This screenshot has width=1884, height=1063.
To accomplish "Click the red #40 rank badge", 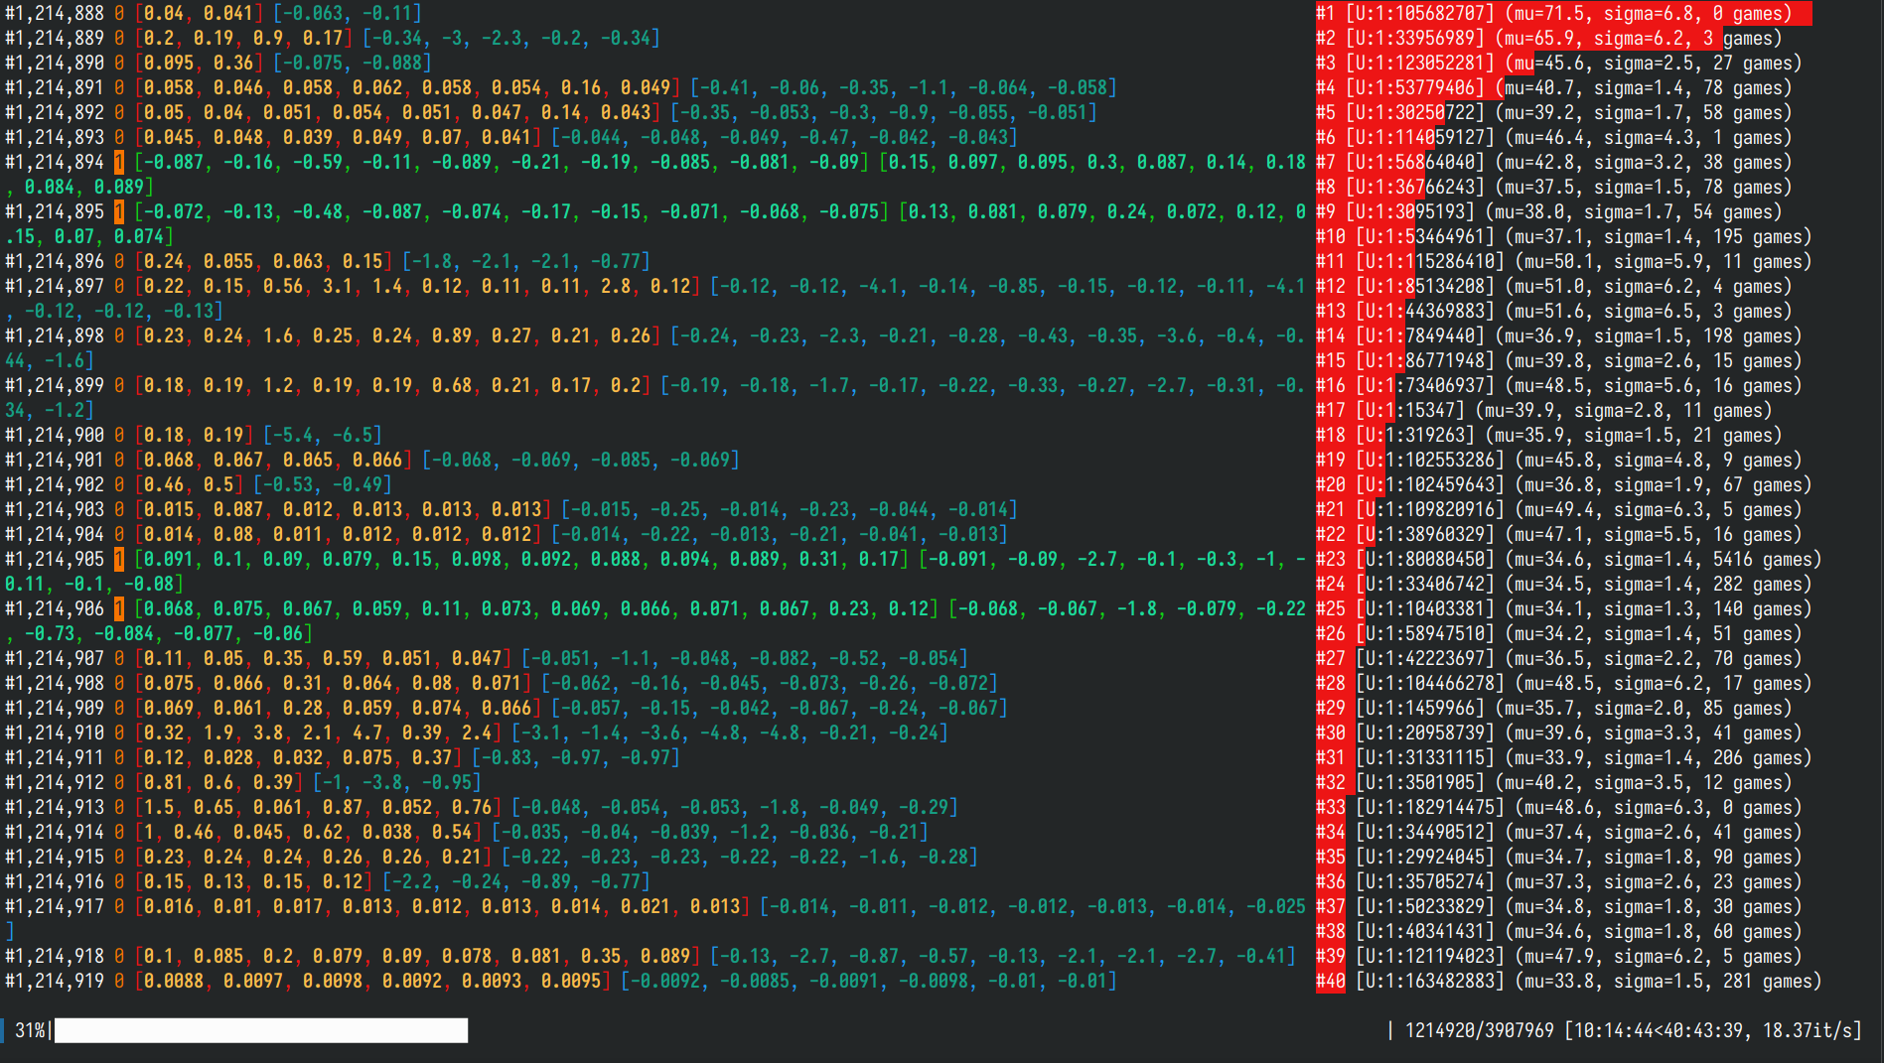I will tap(1331, 982).
